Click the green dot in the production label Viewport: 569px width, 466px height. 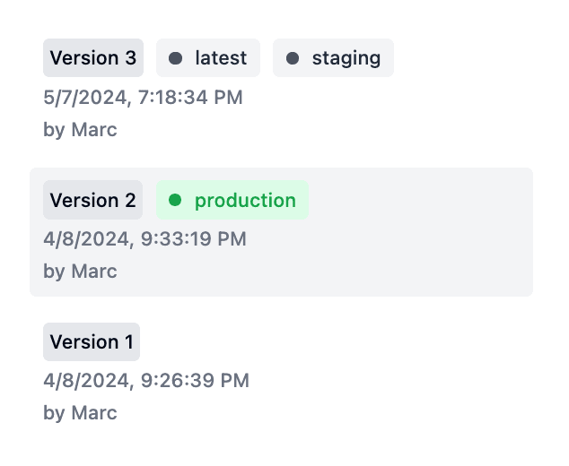point(176,200)
